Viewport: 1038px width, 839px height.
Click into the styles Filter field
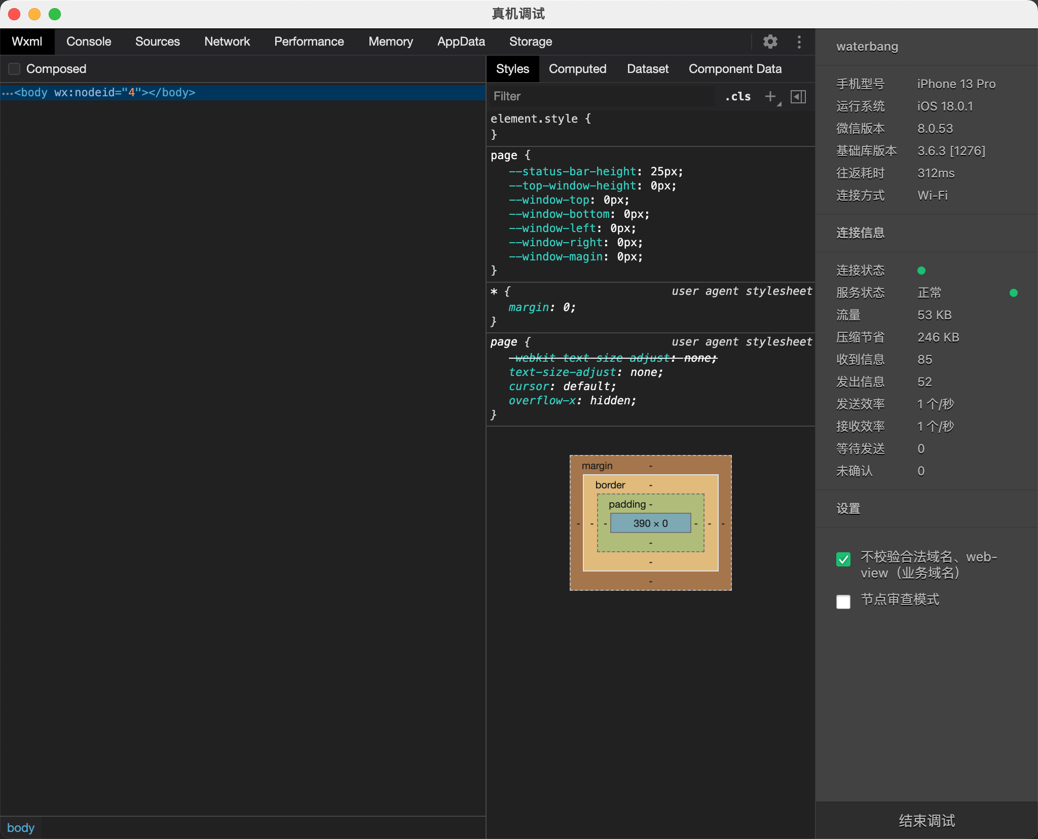pyautogui.click(x=601, y=96)
